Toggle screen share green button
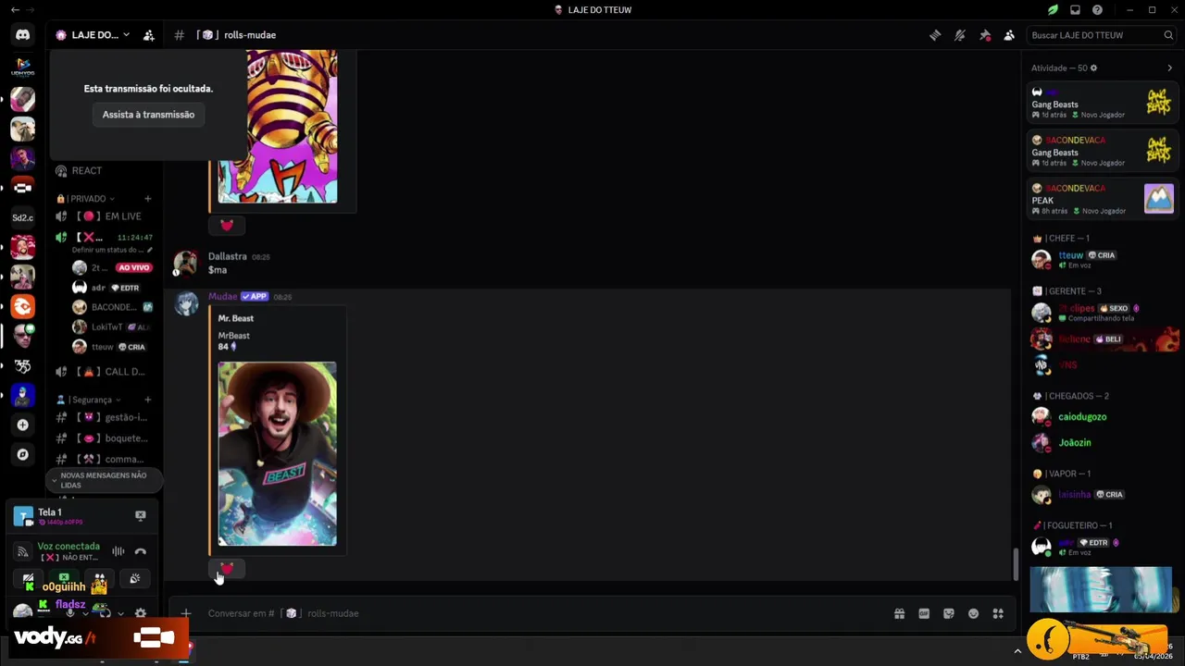The height and width of the screenshot is (666, 1185). click(x=64, y=579)
